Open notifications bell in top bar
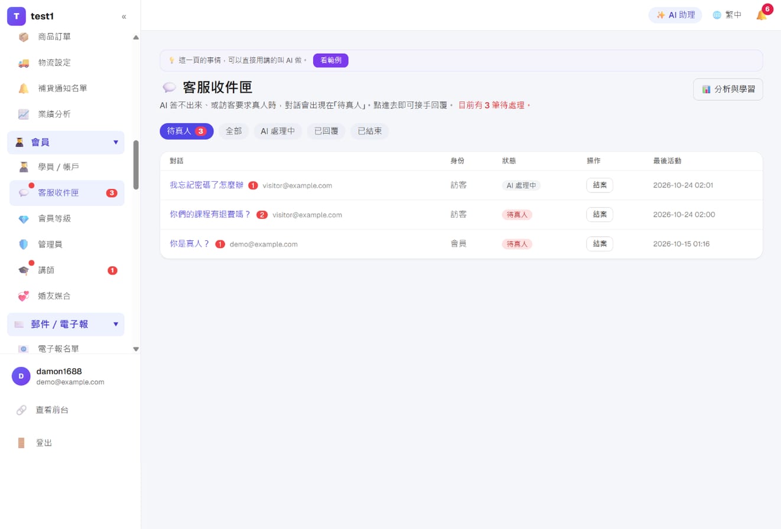 tap(762, 15)
